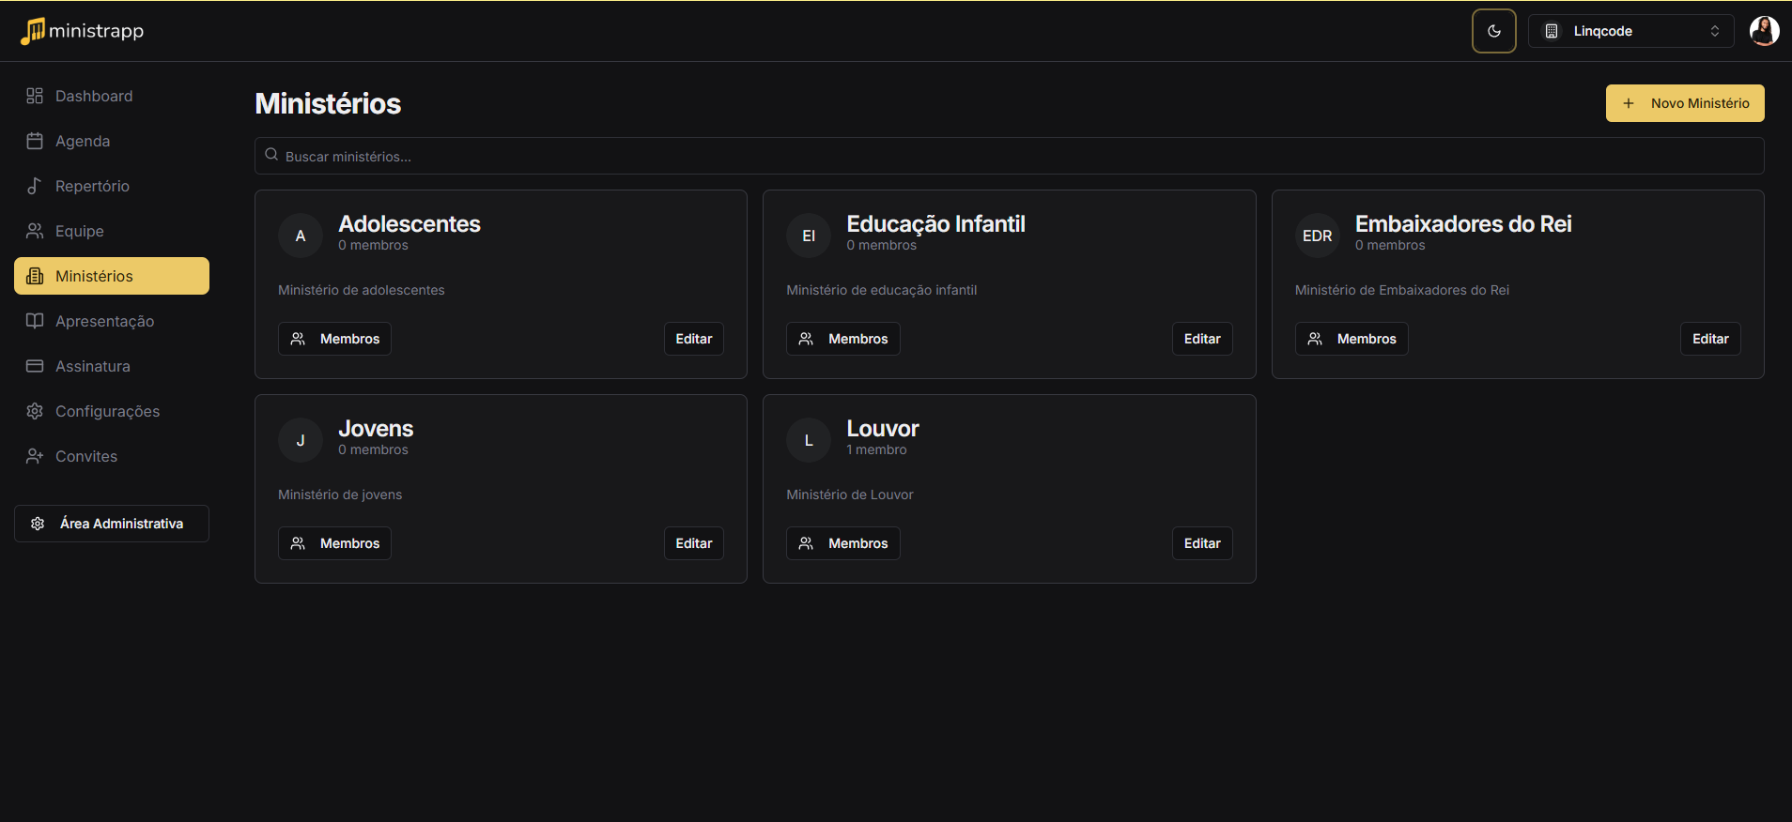Click the Equipe people icon
The image size is (1792, 822).
(x=35, y=231)
